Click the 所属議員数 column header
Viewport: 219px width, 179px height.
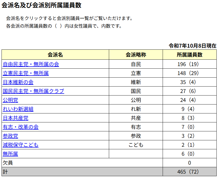190,55
